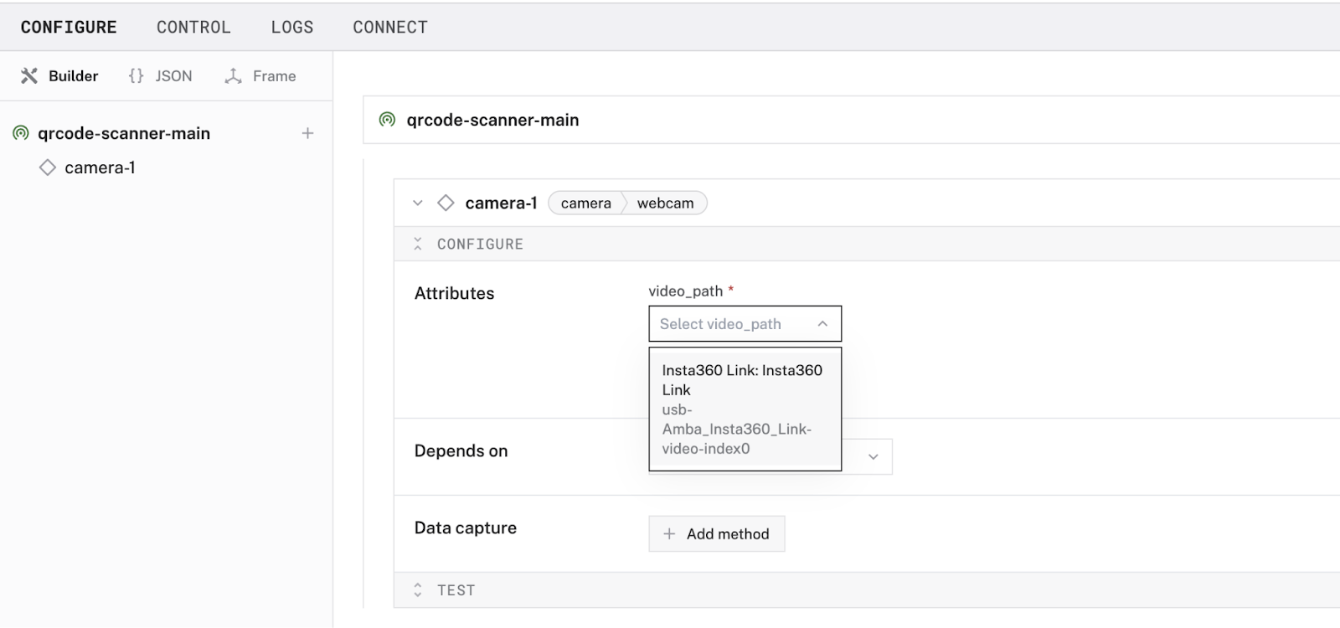
Task: Open the LOGS tab
Action: (x=292, y=27)
